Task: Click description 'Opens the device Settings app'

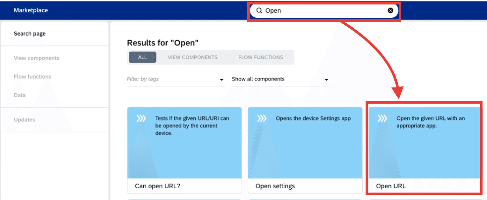Action: [313, 118]
